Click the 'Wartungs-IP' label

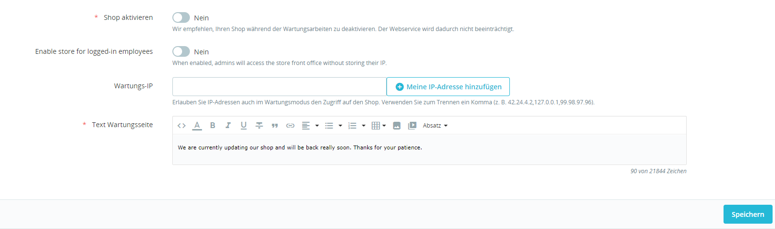134,86
